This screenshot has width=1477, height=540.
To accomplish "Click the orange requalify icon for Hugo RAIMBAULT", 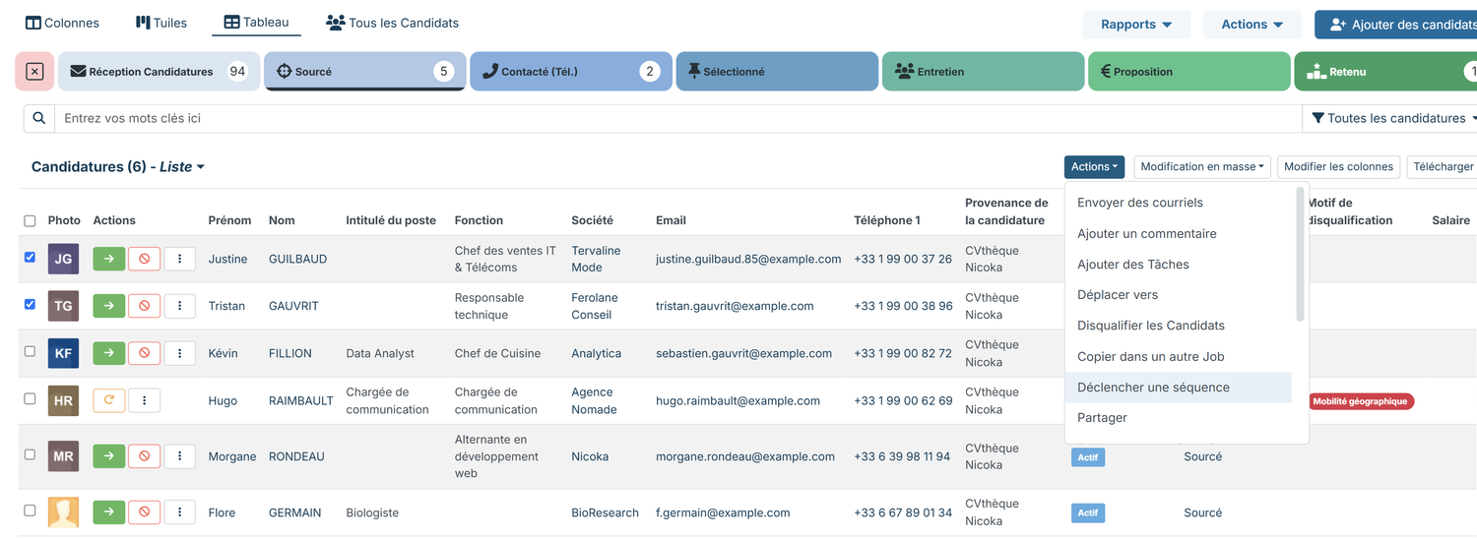I will click(109, 400).
